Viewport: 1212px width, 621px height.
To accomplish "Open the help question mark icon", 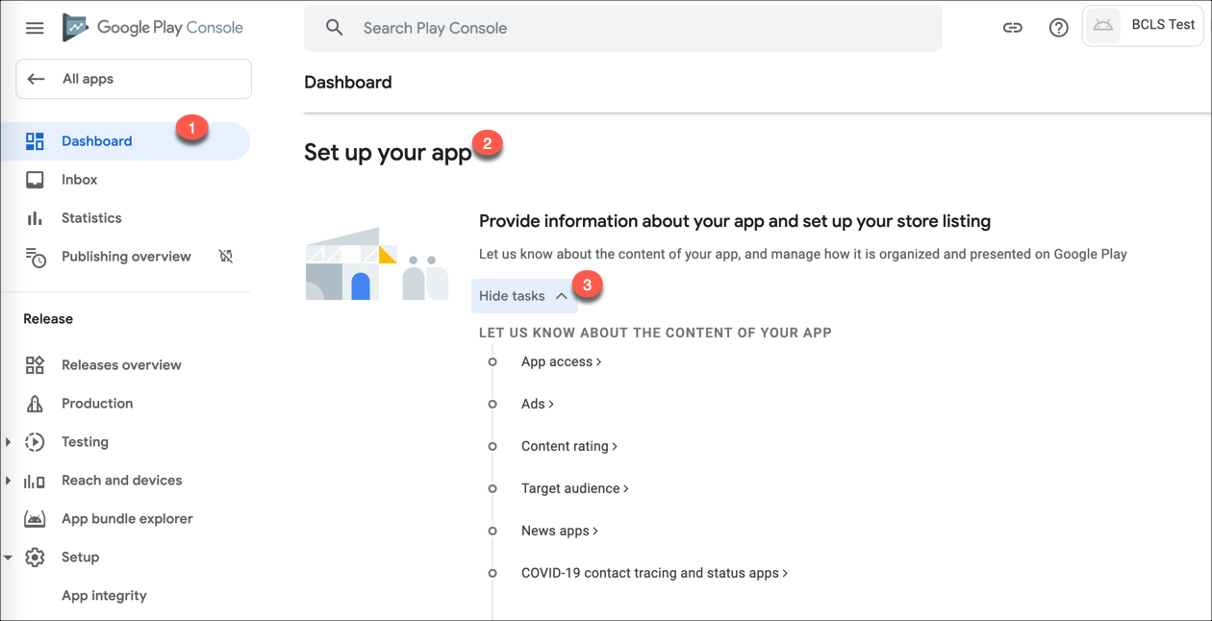I will coord(1058,28).
